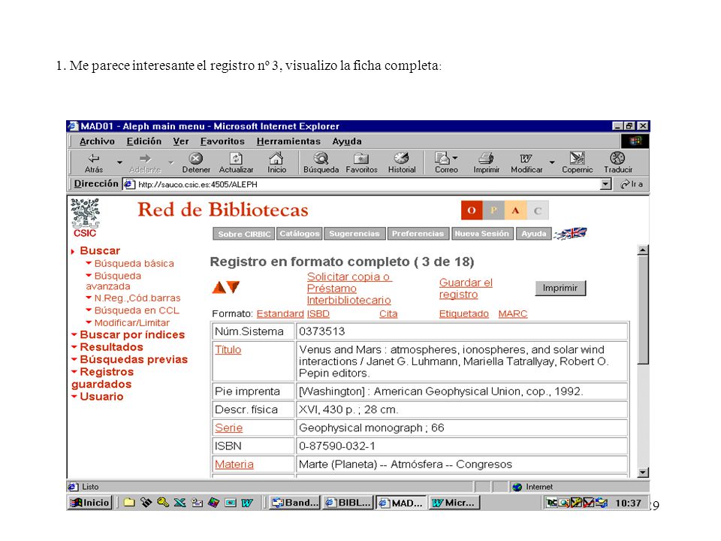This screenshot has width=721, height=541.
Task: Open Búsqueda avanzada in the sidebar
Action: point(113,281)
